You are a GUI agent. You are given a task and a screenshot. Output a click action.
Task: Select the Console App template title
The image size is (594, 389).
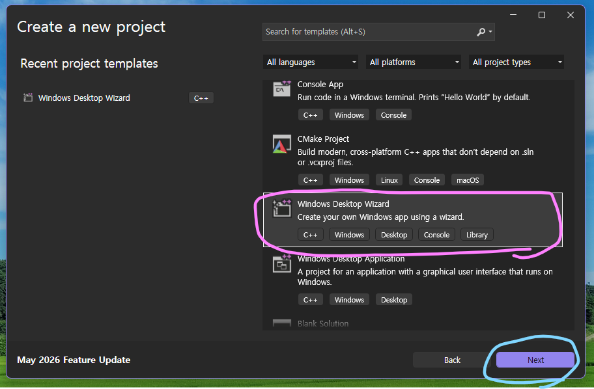tap(320, 85)
